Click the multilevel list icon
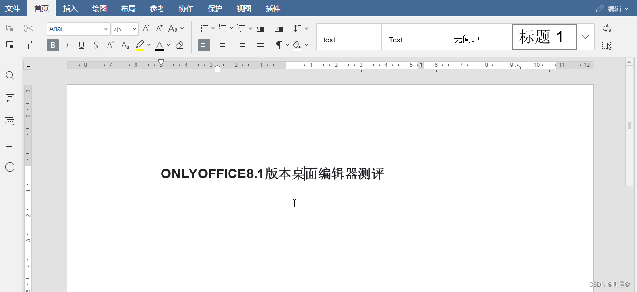 pyautogui.click(x=242, y=28)
